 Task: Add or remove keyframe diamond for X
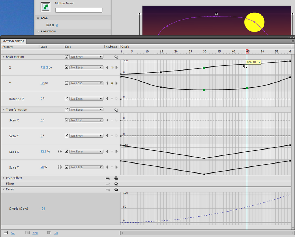(x=112, y=68)
